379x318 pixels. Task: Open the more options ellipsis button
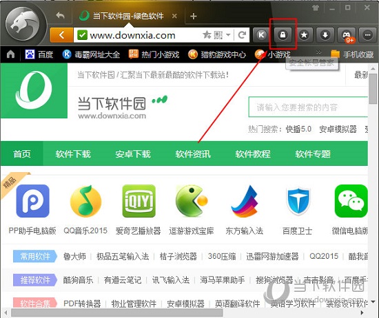[368, 35]
